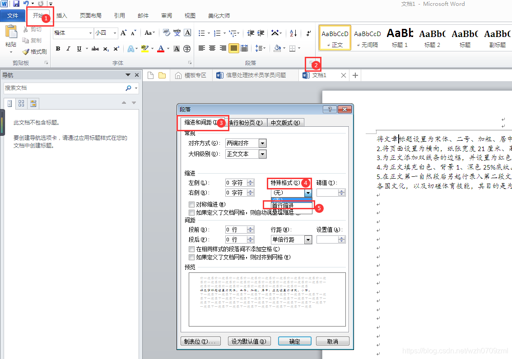This screenshot has width=512, height=359.
Task: Open the 插入 ribbon tab
Action: tap(61, 16)
